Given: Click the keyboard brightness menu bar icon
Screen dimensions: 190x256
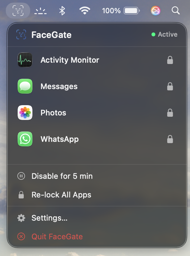Looking at the screenshot, I should (40, 11).
